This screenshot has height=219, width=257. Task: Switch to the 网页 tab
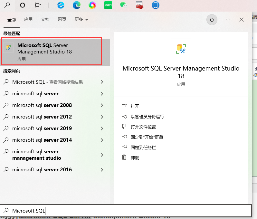(62, 19)
